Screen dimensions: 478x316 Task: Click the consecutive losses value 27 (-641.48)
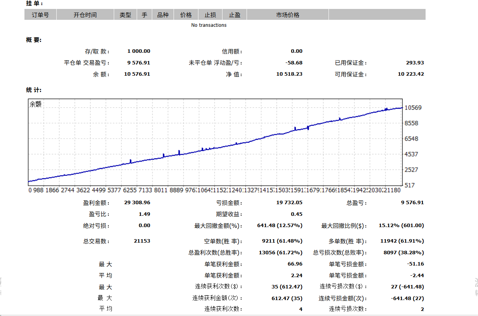click(407, 286)
